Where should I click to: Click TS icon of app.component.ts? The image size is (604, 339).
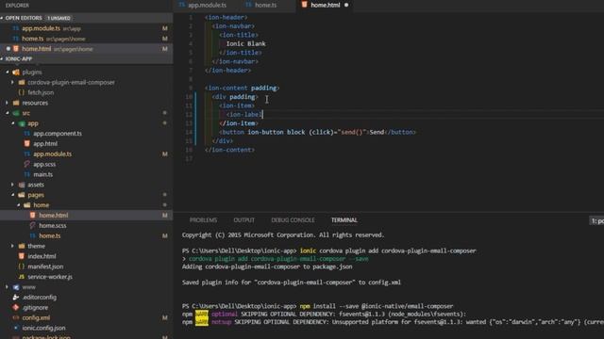pos(27,134)
